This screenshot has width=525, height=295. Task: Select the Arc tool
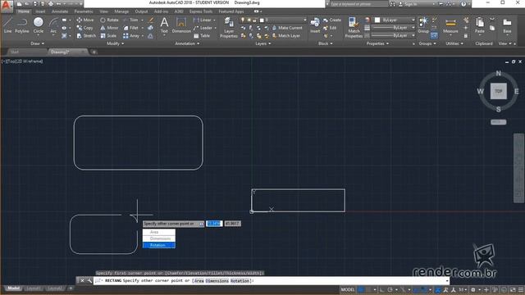point(53,25)
